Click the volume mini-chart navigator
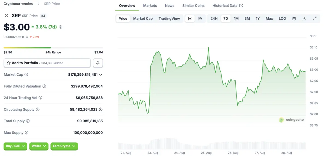Image resolution: width=327 pixels, height=156 pixels. pos(212,144)
